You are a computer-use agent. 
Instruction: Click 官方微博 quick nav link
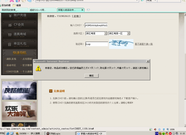(27, 65)
